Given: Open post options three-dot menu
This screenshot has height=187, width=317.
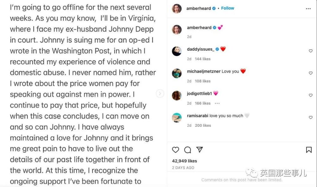Looking at the screenshot, I should [308, 9].
